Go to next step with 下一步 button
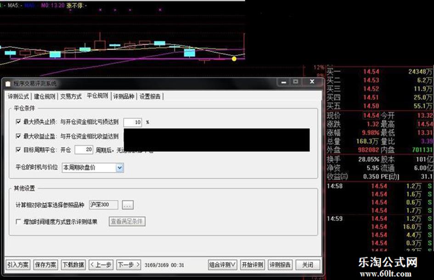Viewport: 434px width, 280px height. pos(128,265)
